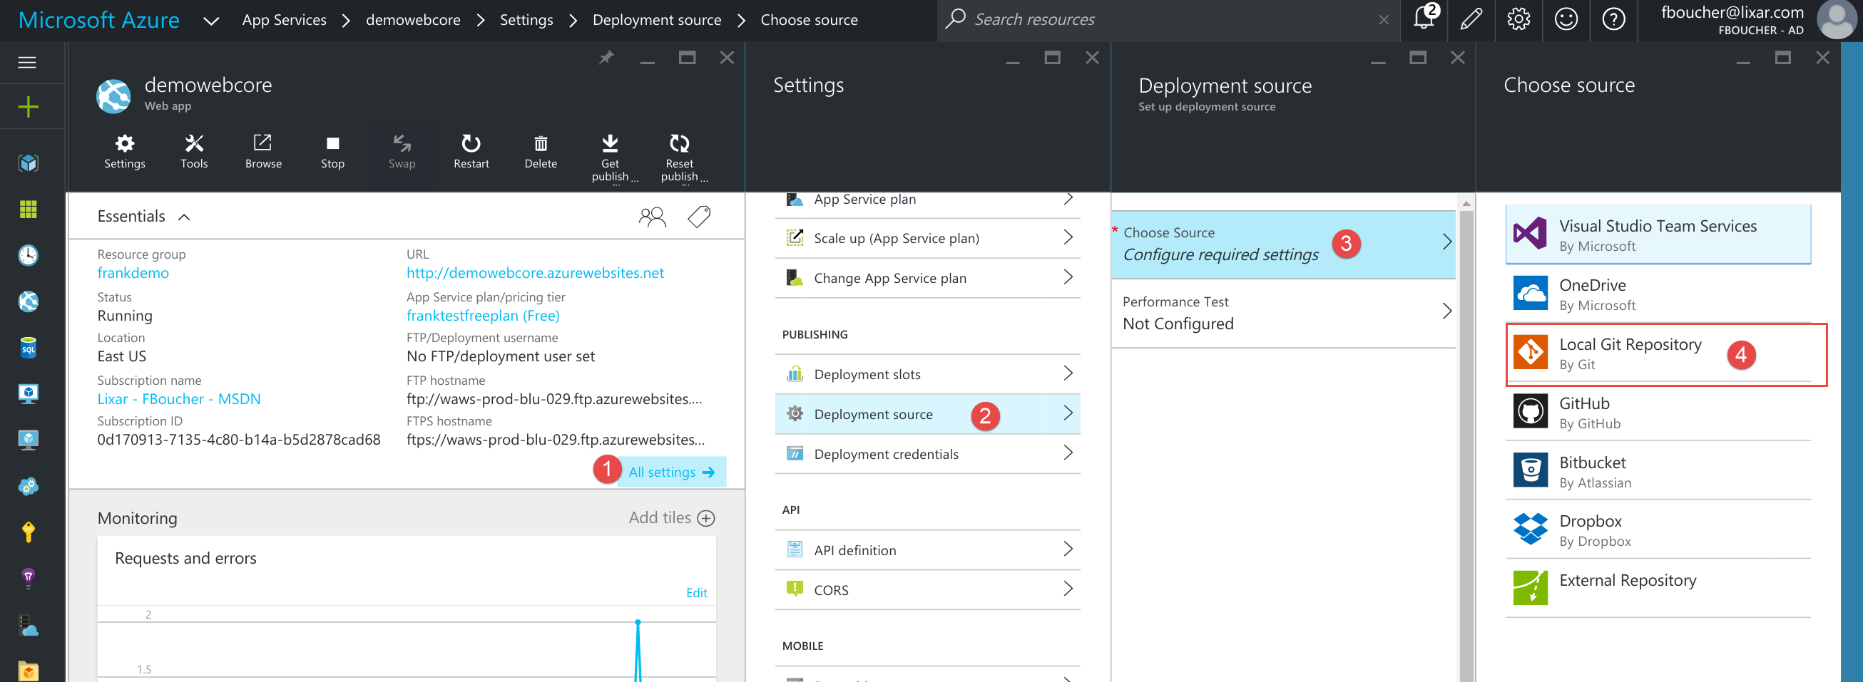Select Dropbox as deployment source

1658,530
